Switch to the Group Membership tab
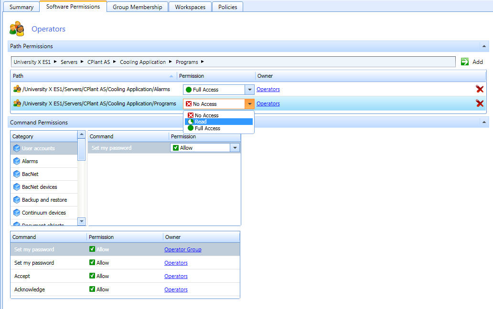Screen dimensions: 493x309 pos(138,7)
